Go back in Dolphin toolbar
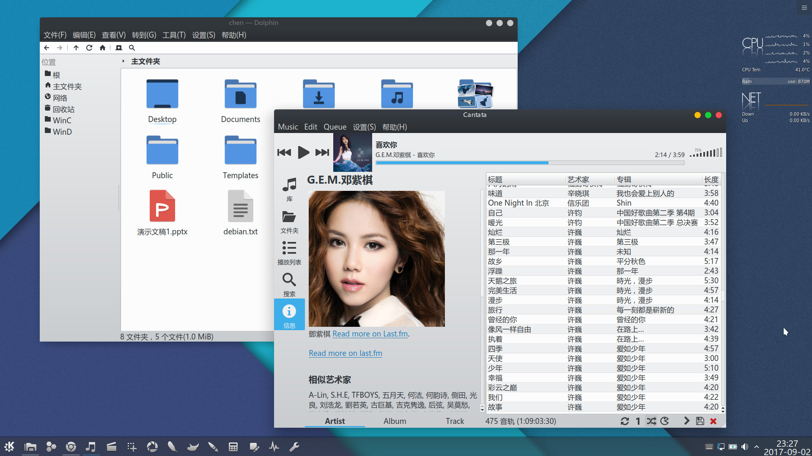The width and height of the screenshot is (812, 456). click(x=47, y=48)
